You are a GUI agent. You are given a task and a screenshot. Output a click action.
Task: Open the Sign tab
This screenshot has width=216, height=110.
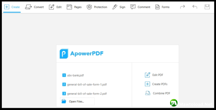click(x=119, y=7)
